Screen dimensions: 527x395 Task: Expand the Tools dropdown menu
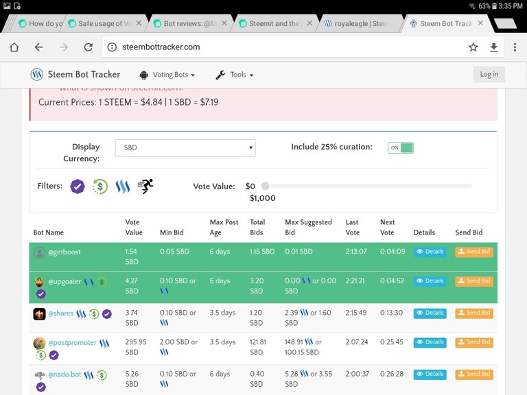(x=234, y=75)
